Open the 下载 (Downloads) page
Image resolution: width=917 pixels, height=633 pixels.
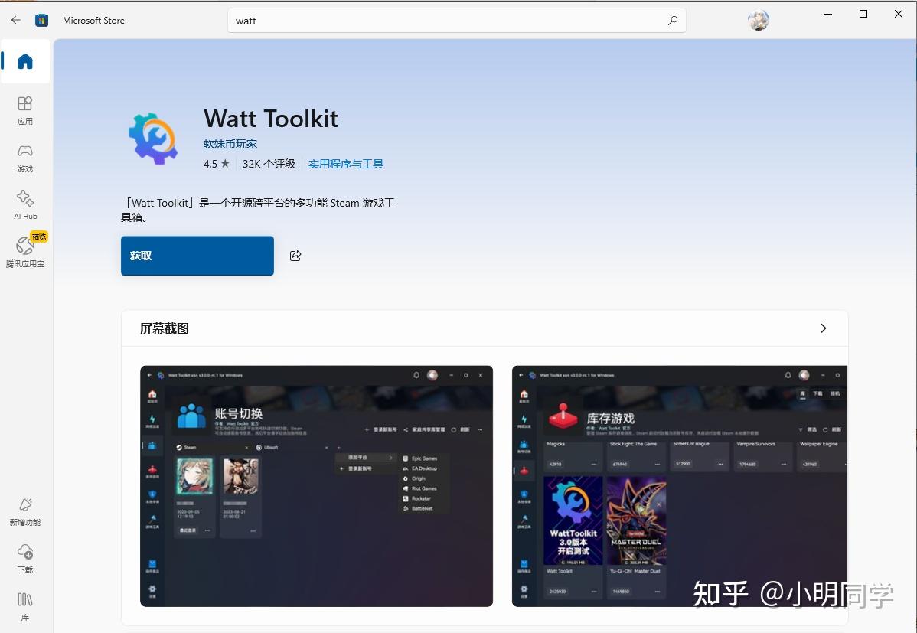click(24, 558)
